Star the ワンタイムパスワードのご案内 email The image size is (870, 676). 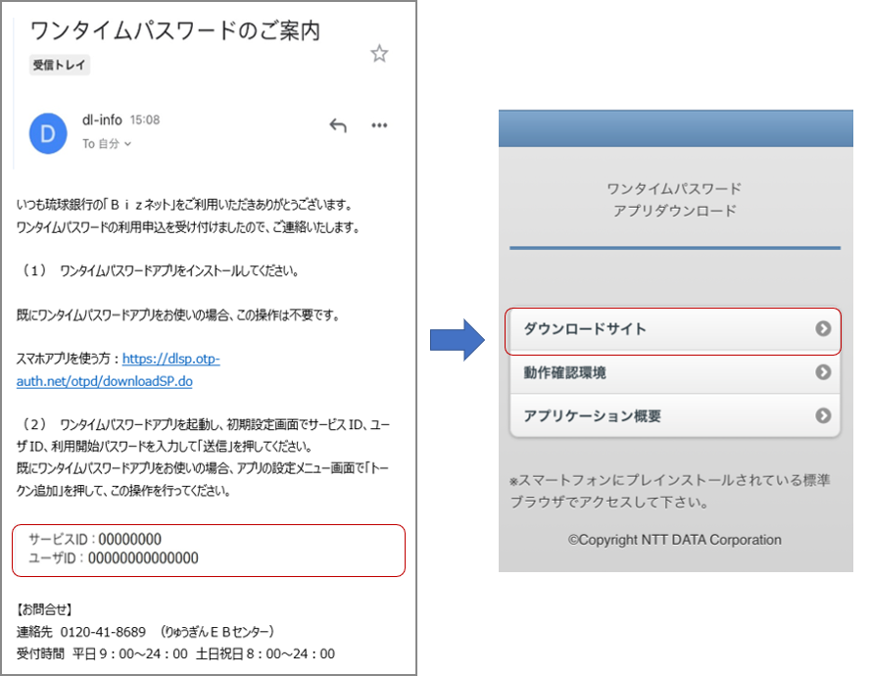(379, 54)
